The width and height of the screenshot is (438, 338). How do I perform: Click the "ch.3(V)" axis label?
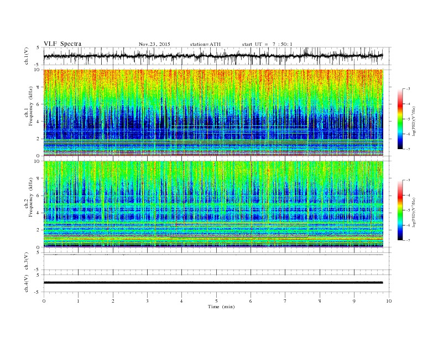point(27,261)
